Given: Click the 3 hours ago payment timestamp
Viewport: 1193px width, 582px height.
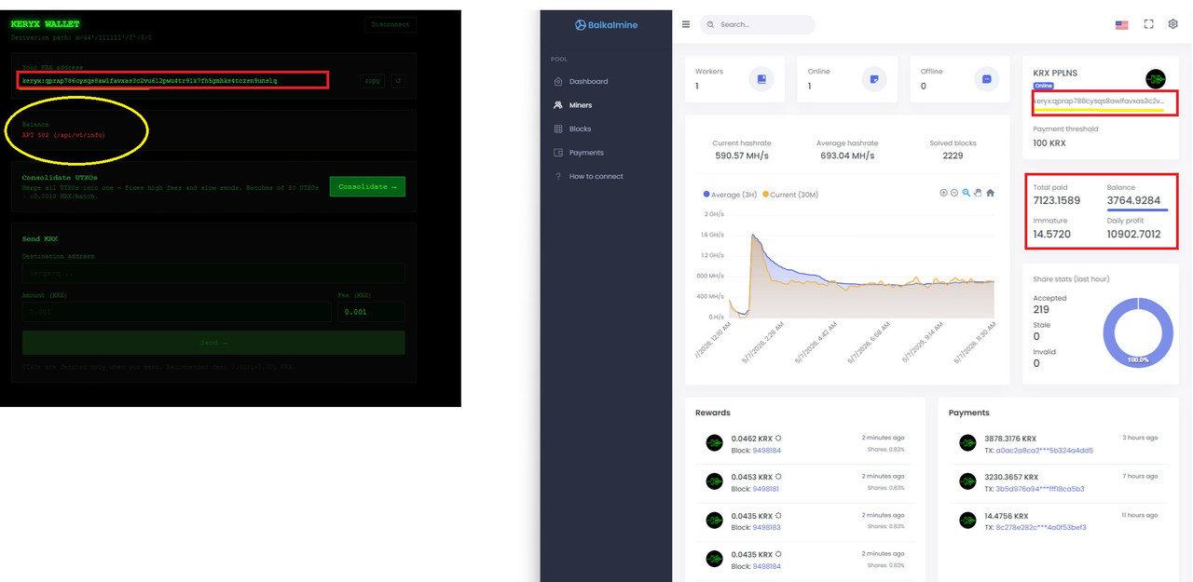Looking at the screenshot, I should 1139,438.
